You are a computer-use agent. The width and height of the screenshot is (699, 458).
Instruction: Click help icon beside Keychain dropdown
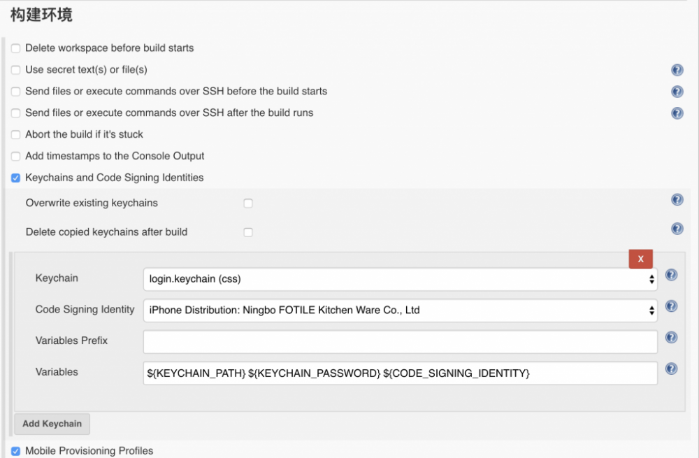click(x=671, y=275)
